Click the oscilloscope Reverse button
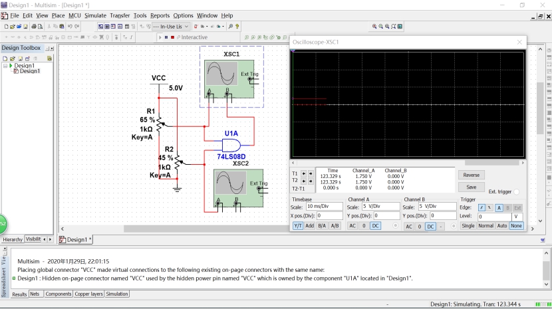Image resolution: width=552 pixels, height=309 pixels. coord(472,175)
